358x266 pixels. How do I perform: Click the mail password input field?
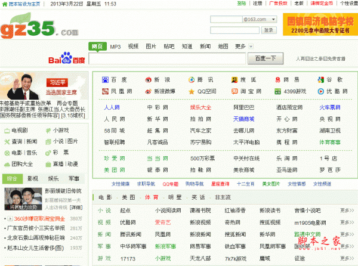pos(234,30)
